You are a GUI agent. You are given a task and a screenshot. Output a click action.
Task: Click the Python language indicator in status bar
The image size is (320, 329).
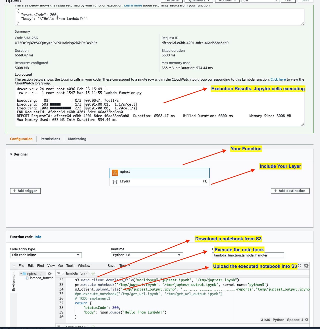(278, 320)
